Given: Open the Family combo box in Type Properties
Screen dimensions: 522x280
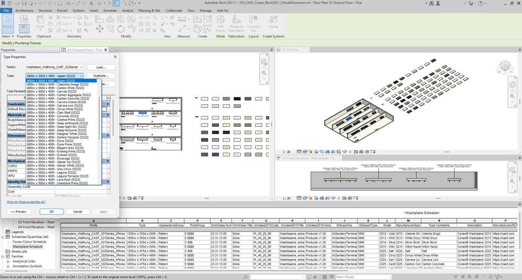Looking at the screenshot, I should (54, 67).
